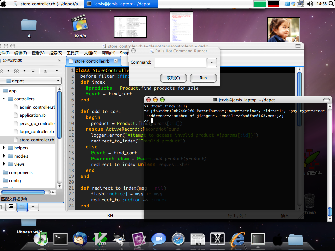
Task: Click the file tree vertical scrollbar thumb
Action: 60,115
